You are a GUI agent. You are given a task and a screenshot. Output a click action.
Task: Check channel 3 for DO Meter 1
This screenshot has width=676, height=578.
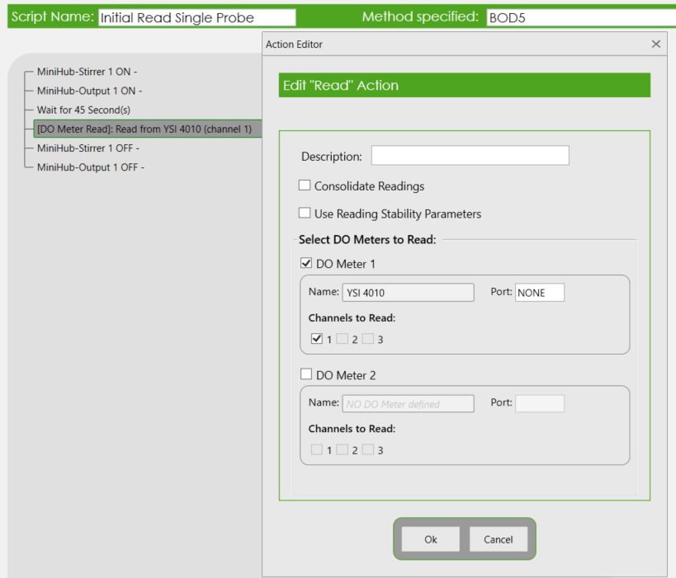(x=367, y=339)
